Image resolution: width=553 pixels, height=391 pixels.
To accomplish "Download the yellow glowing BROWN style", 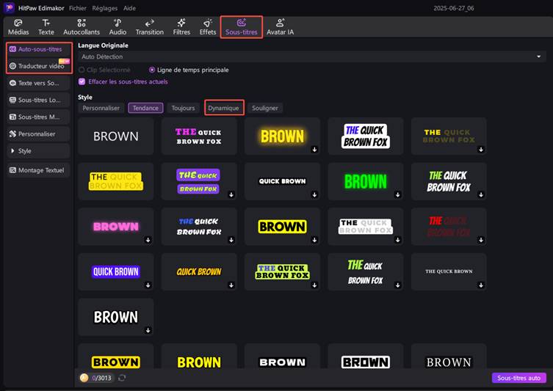I will click(x=314, y=150).
